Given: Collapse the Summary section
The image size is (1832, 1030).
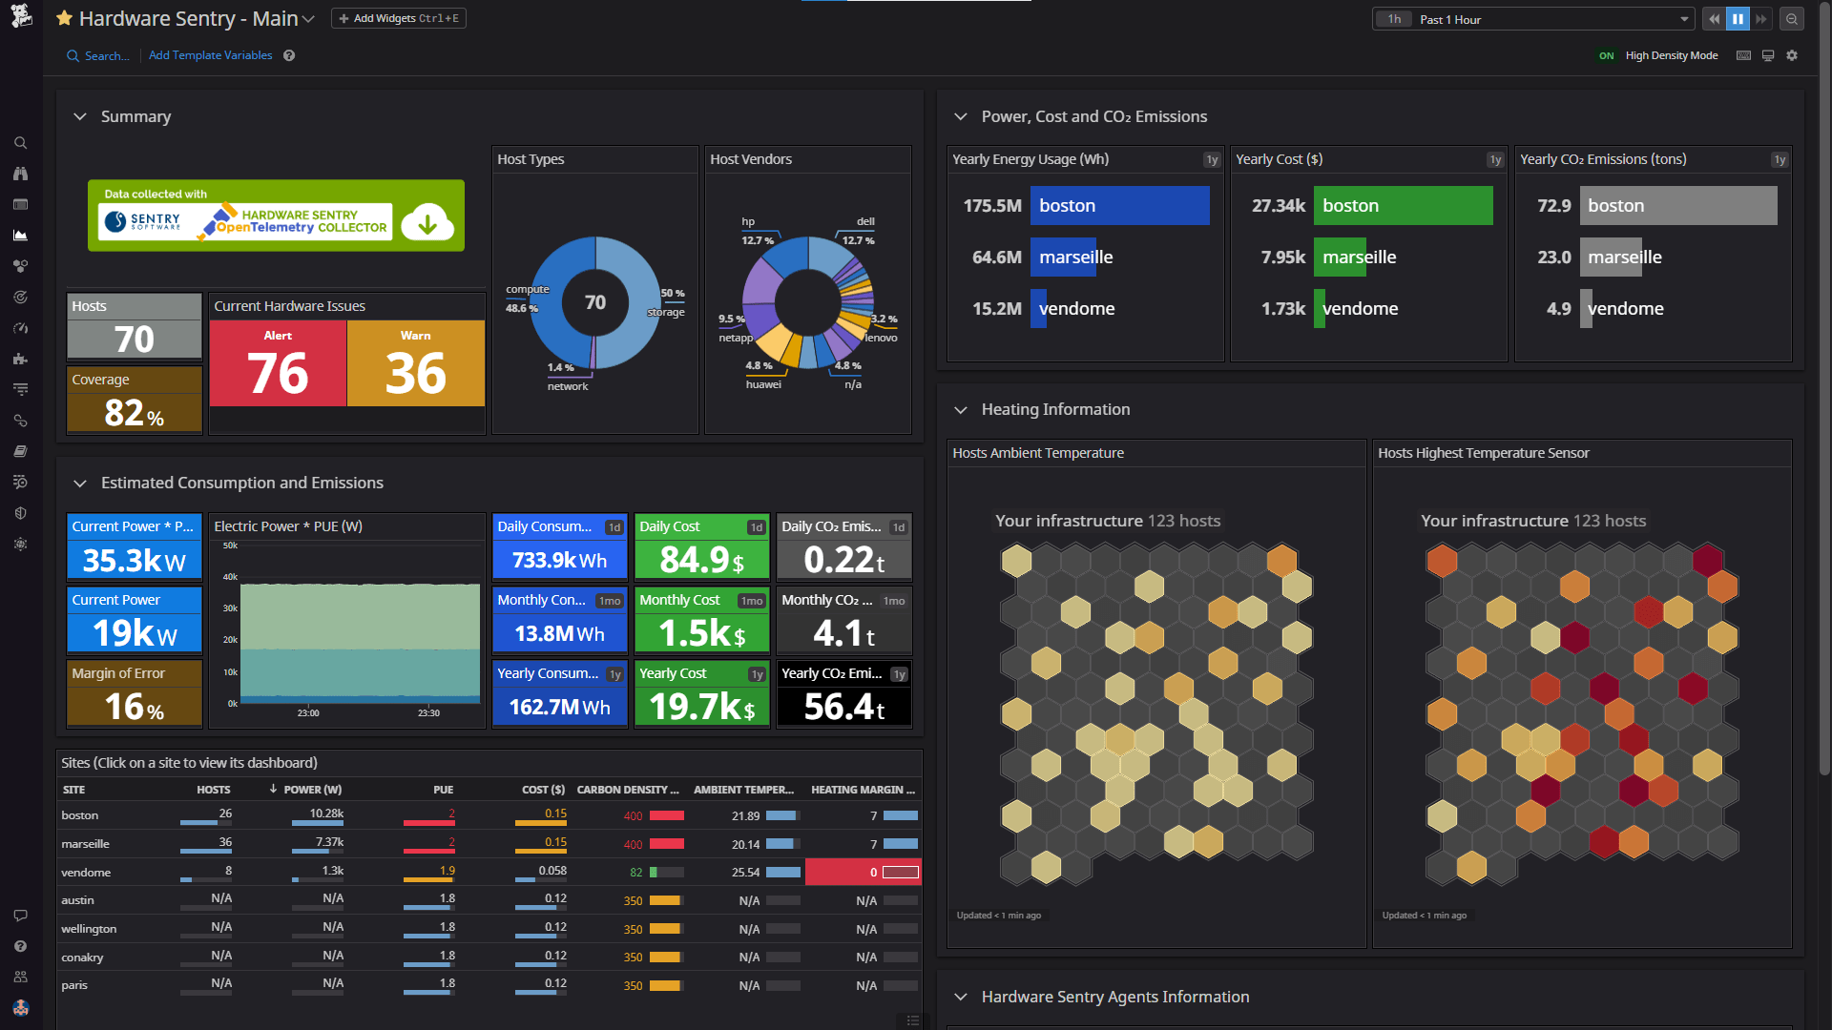Looking at the screenshot, I should coord(80,116).
